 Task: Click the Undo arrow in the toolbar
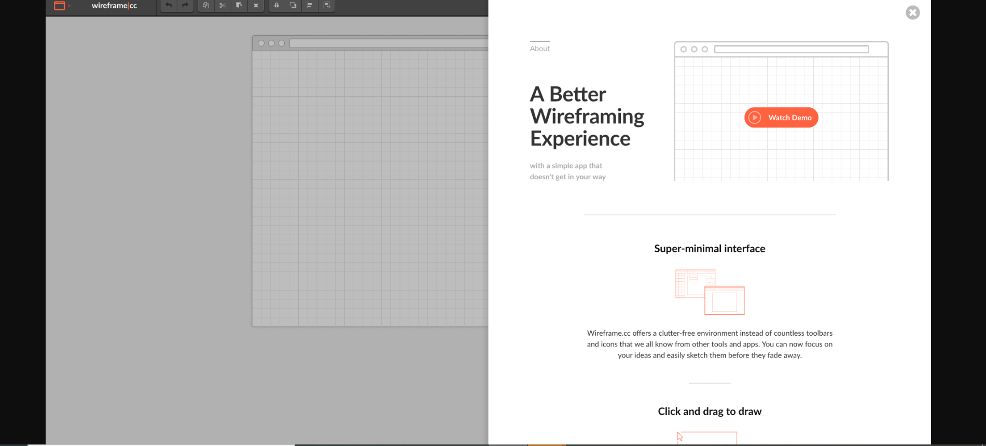pos(169,6)
